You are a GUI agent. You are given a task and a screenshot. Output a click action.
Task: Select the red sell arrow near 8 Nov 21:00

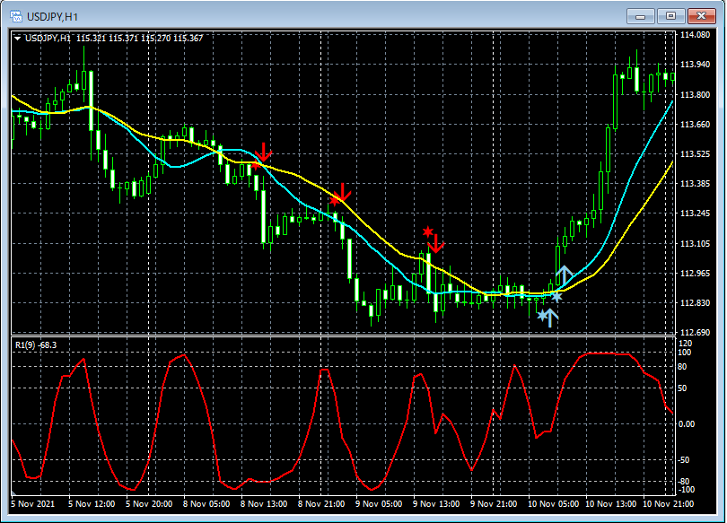click(342, 192)
